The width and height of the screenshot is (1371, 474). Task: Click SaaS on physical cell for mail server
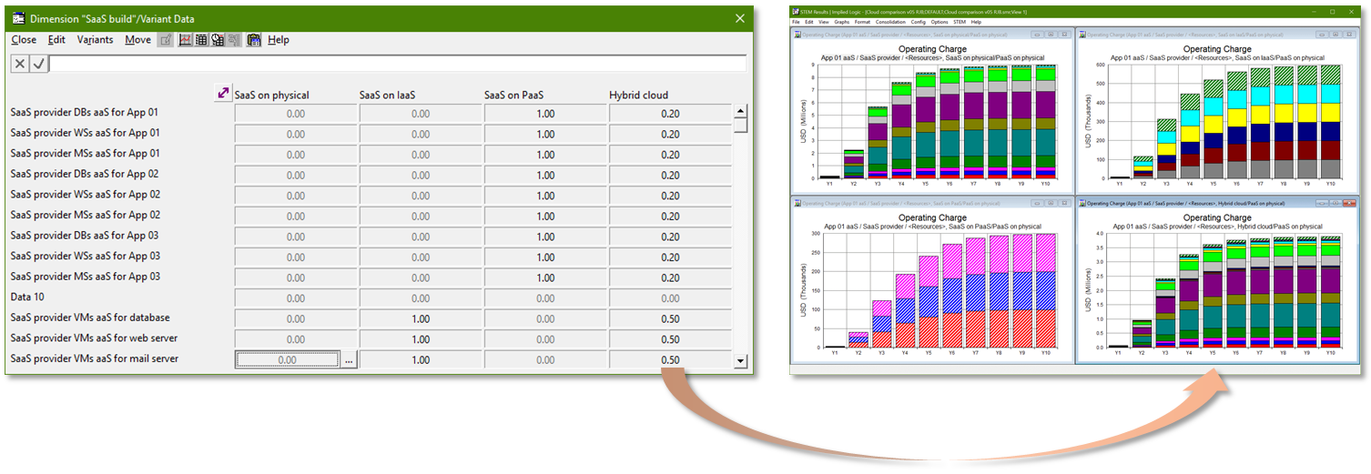click(287, 360)
